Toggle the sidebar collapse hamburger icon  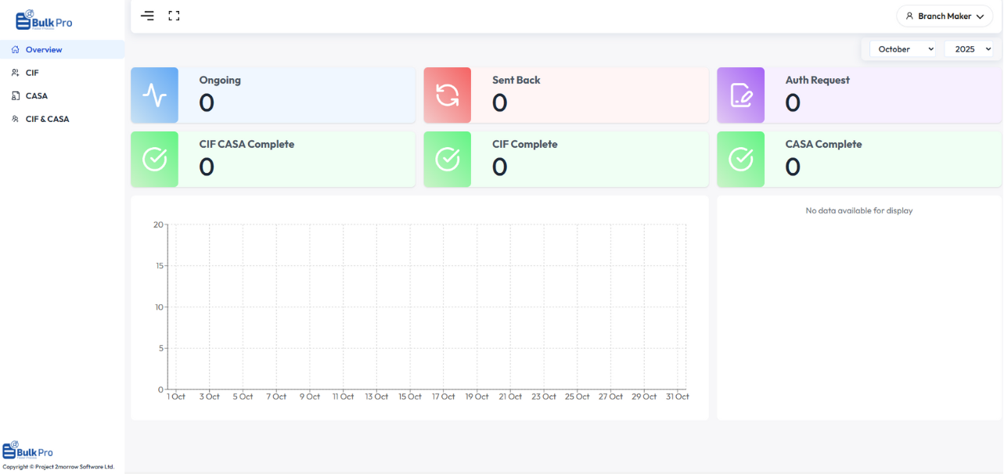[x=147, y=16]
